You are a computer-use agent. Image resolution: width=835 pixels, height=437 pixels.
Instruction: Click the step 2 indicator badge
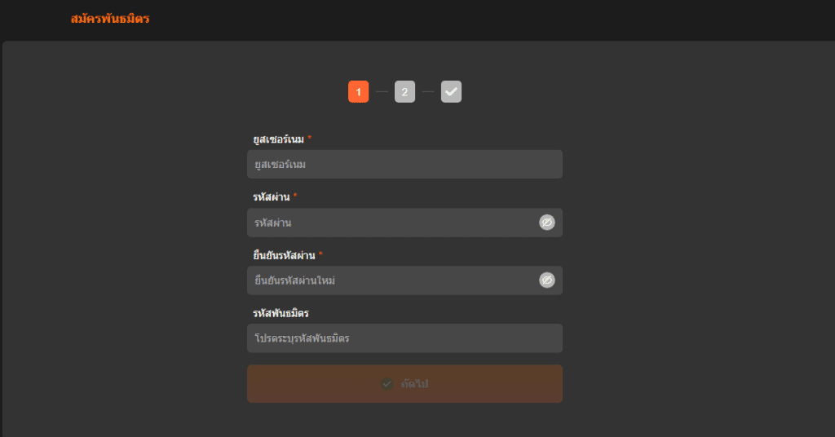point(404,92)
